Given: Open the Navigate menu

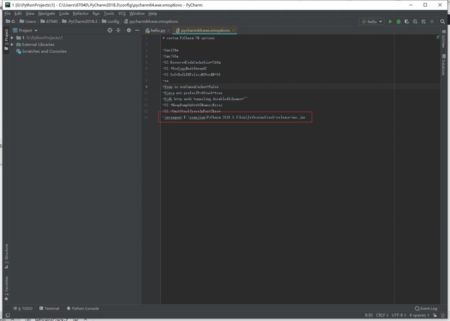Looking at the screenshot, I should 47,14.
